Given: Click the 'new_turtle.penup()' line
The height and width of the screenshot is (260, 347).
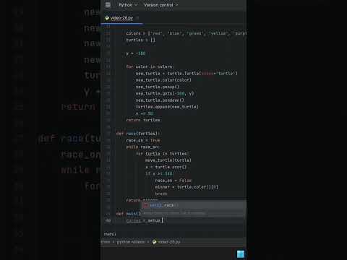Looking at the screenshot, I should click(x=158, y=87).
